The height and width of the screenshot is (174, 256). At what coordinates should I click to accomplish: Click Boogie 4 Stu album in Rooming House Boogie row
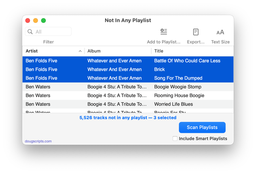tap(117, 95)
